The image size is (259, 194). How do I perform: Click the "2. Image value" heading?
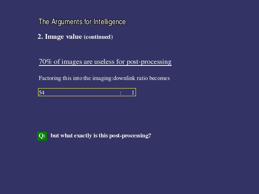(x=60, y=37)
